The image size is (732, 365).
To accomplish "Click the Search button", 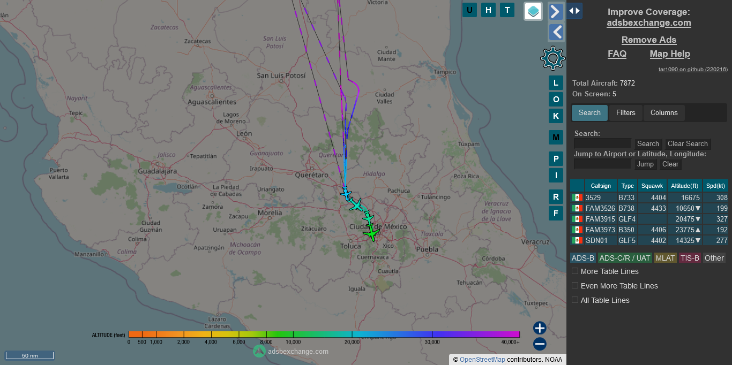I will [648, 144].
